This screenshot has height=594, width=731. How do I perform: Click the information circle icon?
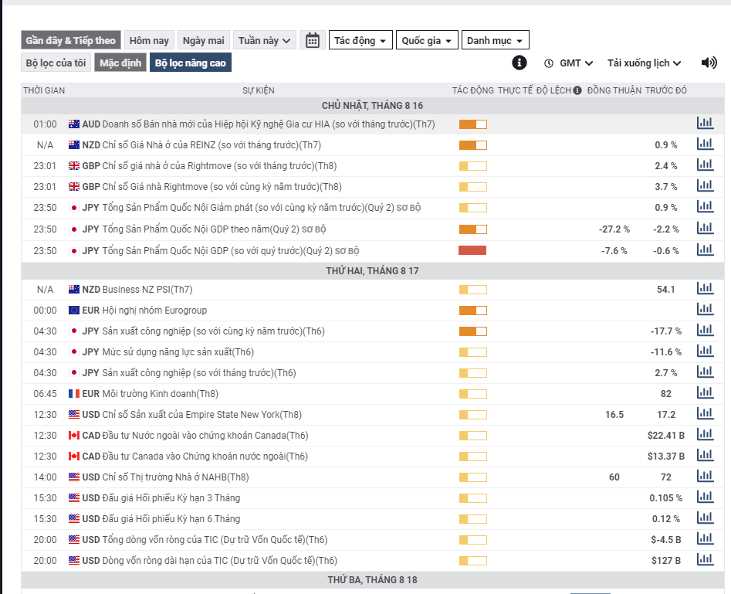click(x=519, y=63)
